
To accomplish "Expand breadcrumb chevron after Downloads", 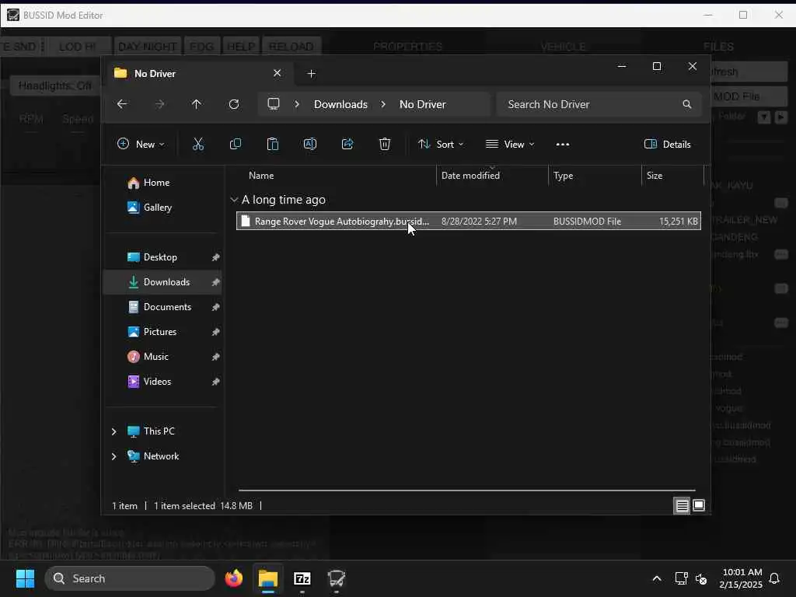I will [383, 104].
